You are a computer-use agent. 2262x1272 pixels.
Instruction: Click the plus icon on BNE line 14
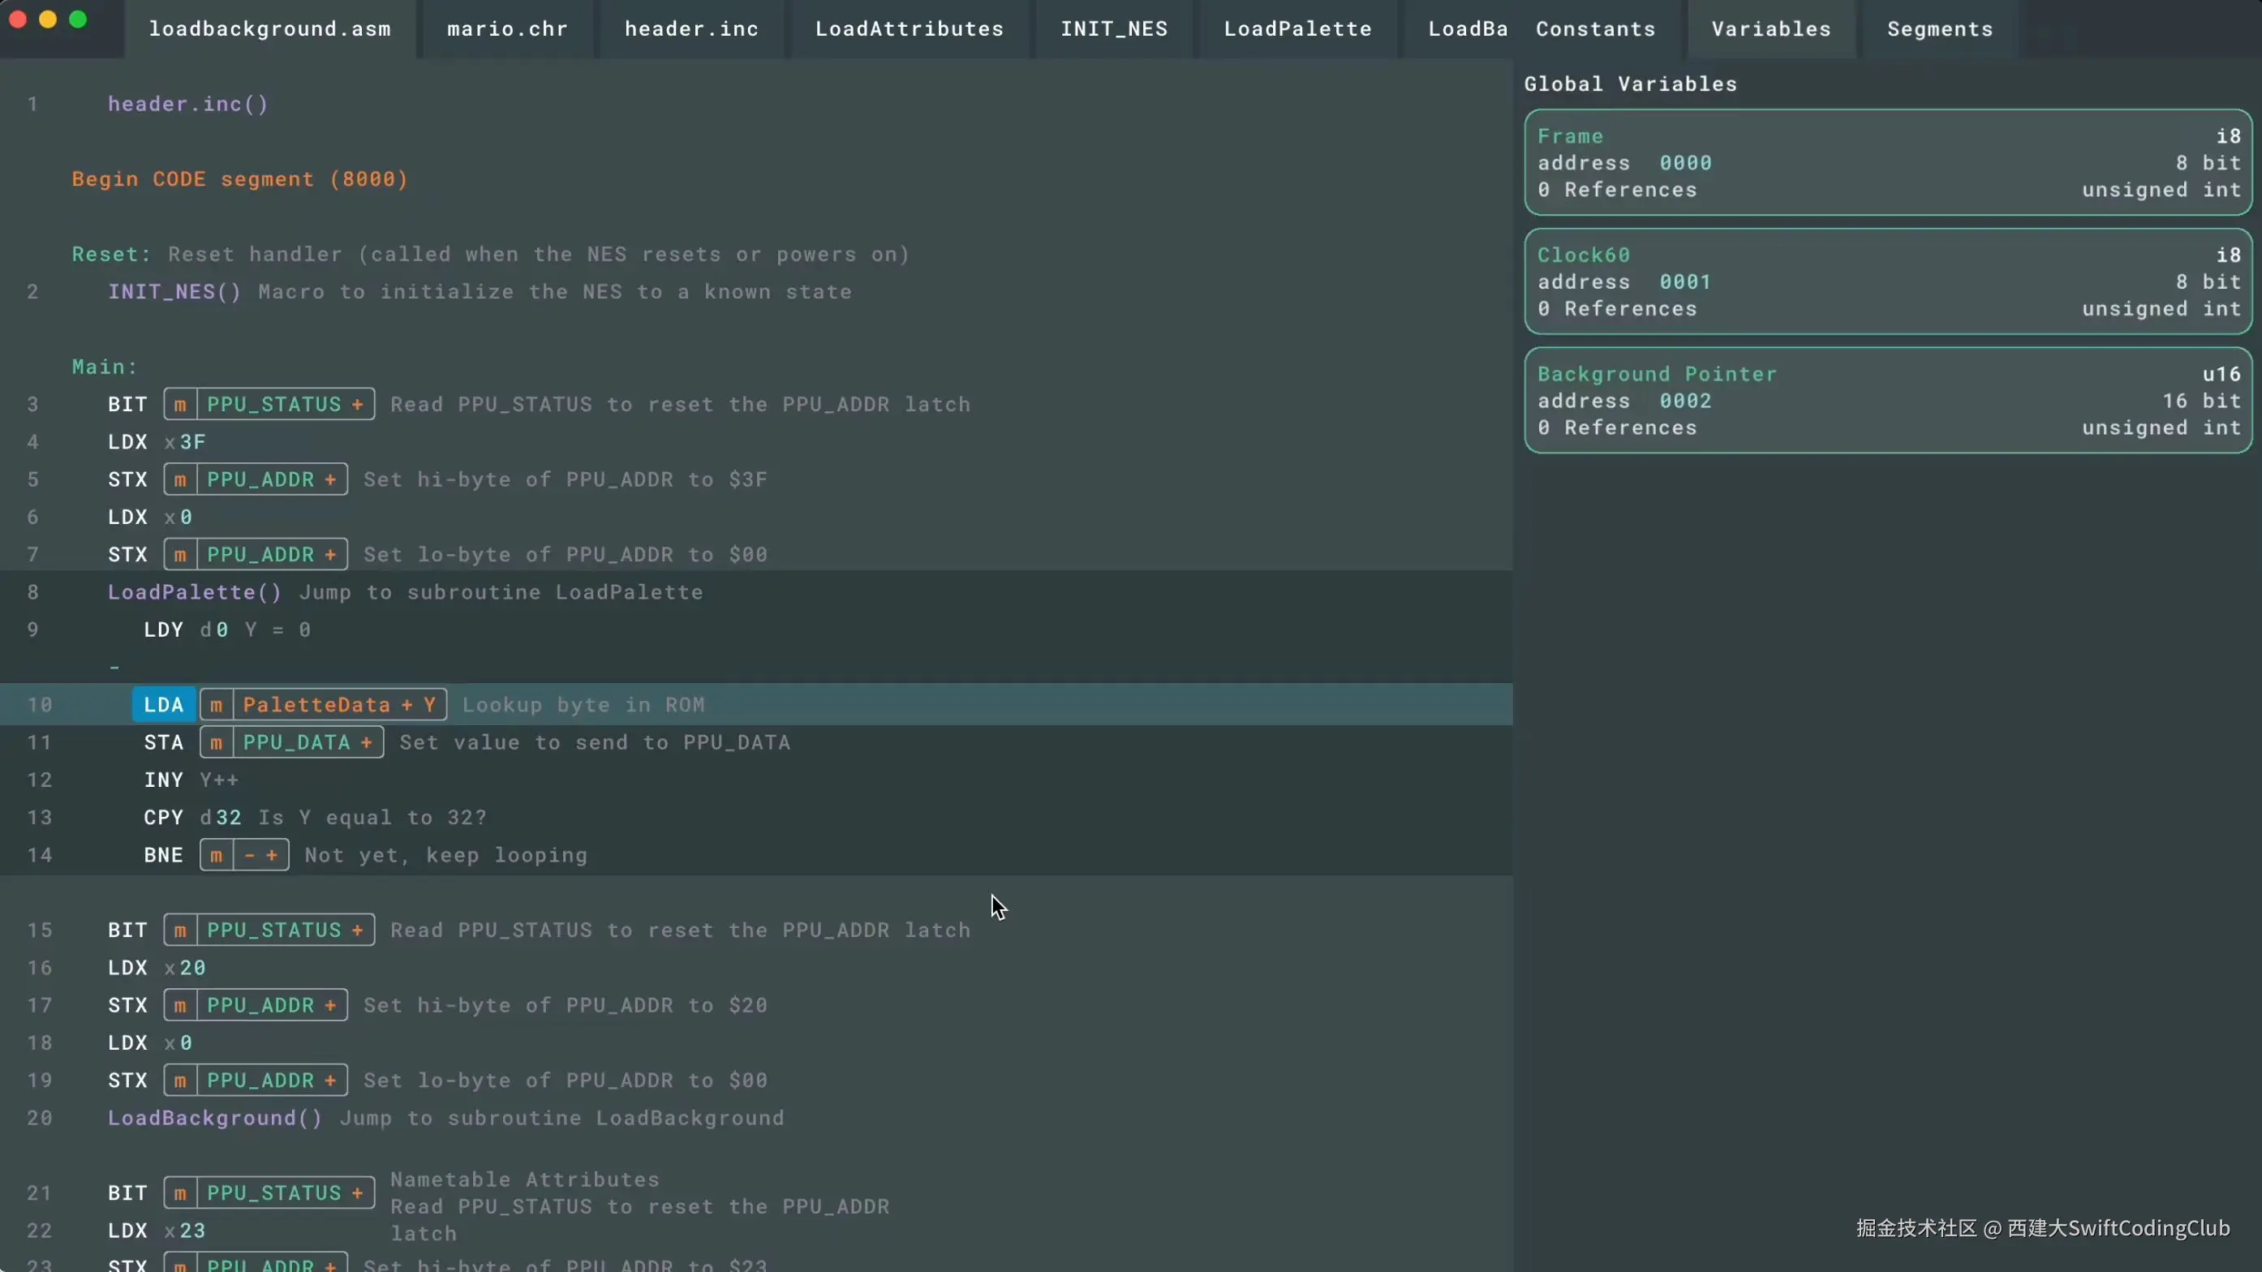point(273,855)
